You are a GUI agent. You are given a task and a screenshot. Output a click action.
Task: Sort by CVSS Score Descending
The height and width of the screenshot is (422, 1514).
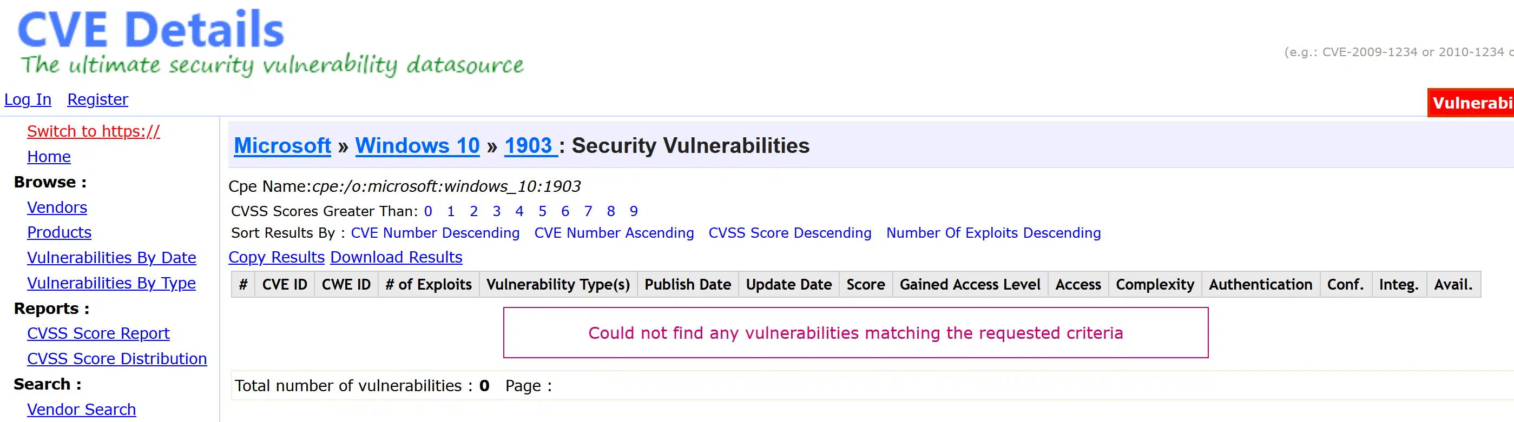(790, 233)
